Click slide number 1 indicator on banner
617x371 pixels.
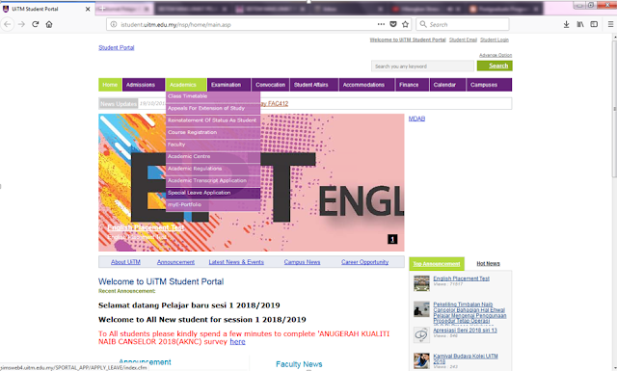pos(392,239)
